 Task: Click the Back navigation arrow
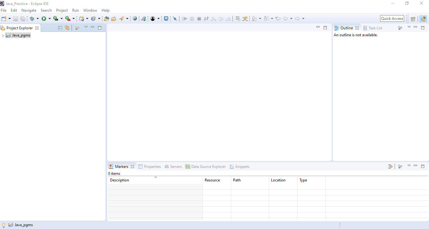coord(285,19)
